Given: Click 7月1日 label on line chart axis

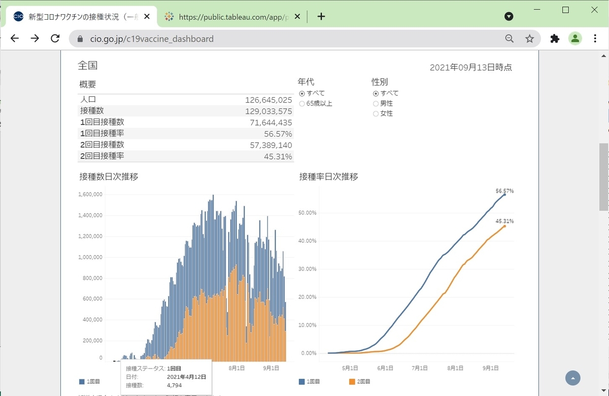Looking at the screenshot, I should (419, 368).
